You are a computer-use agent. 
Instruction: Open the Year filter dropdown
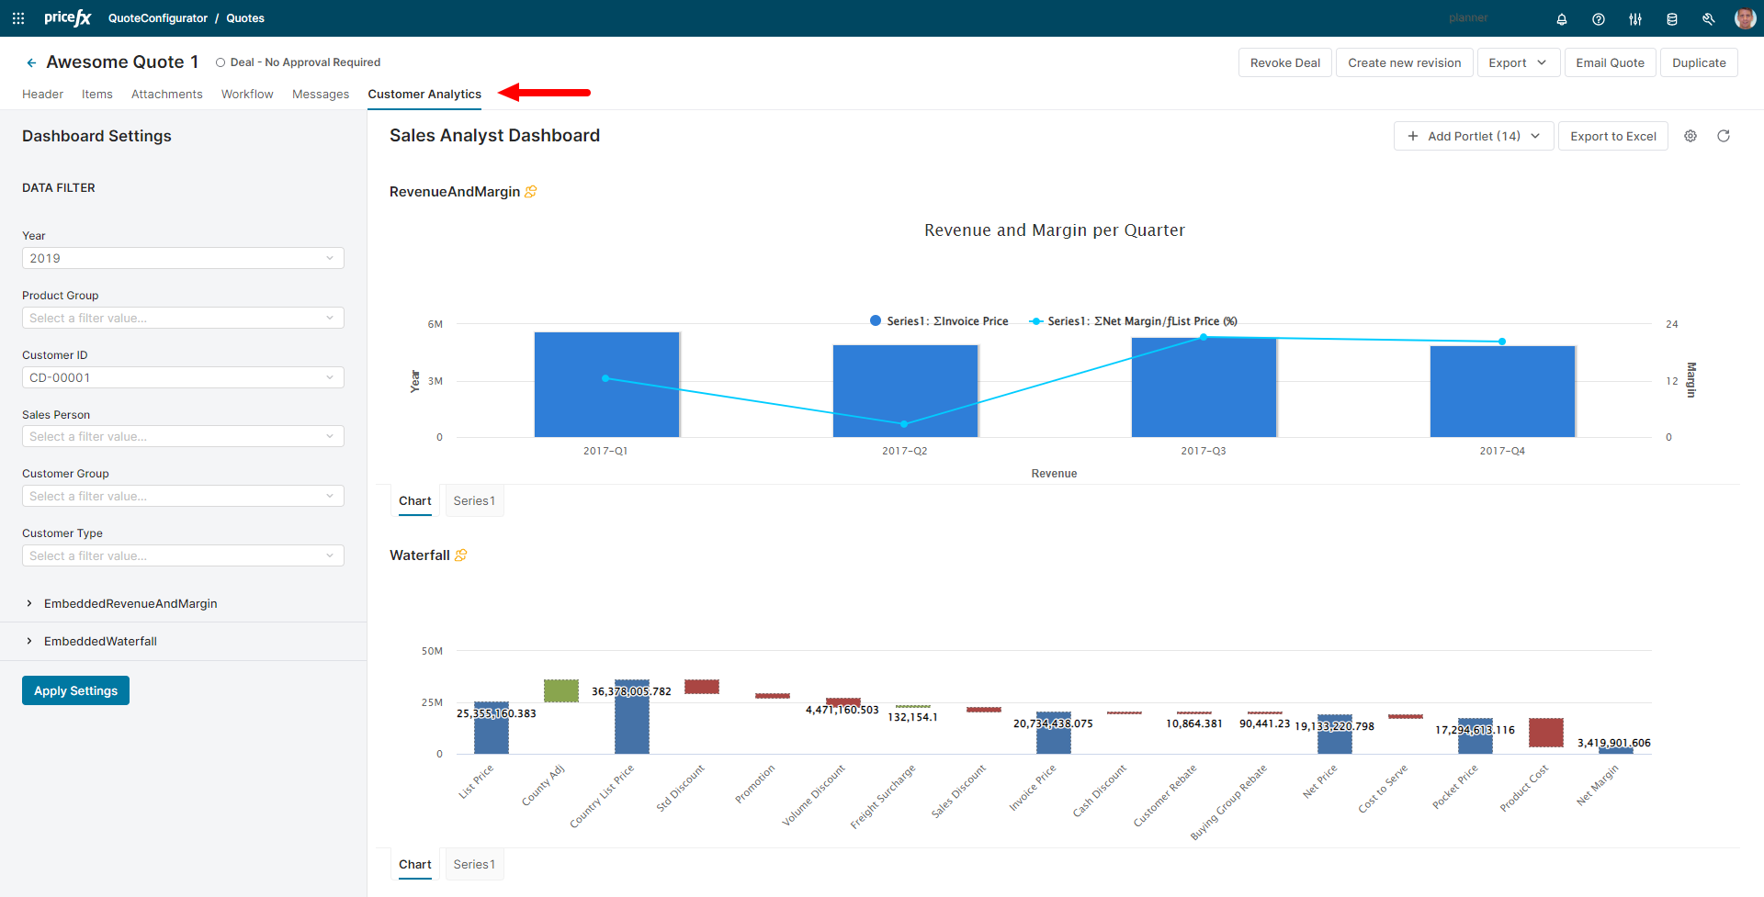pos(183,258)
